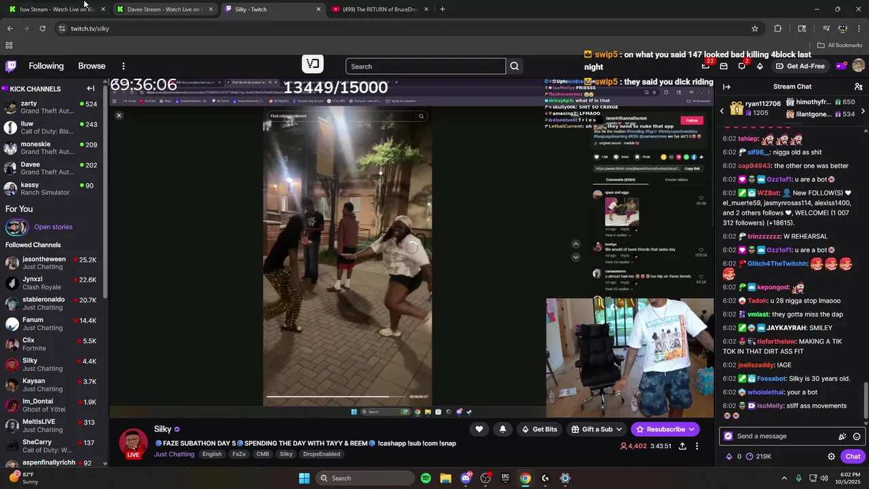Reload the twitch.tv/silky page
The image size is (869, 489).
[42, 29]
